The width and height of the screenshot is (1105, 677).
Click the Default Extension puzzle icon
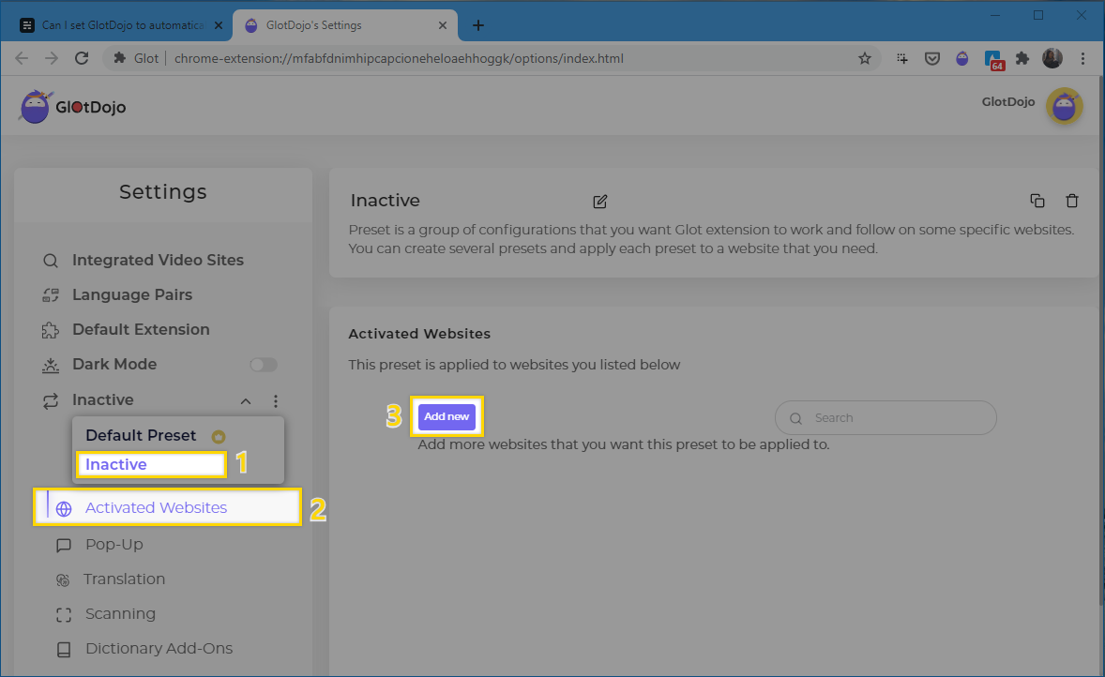(x=51, y=330)
